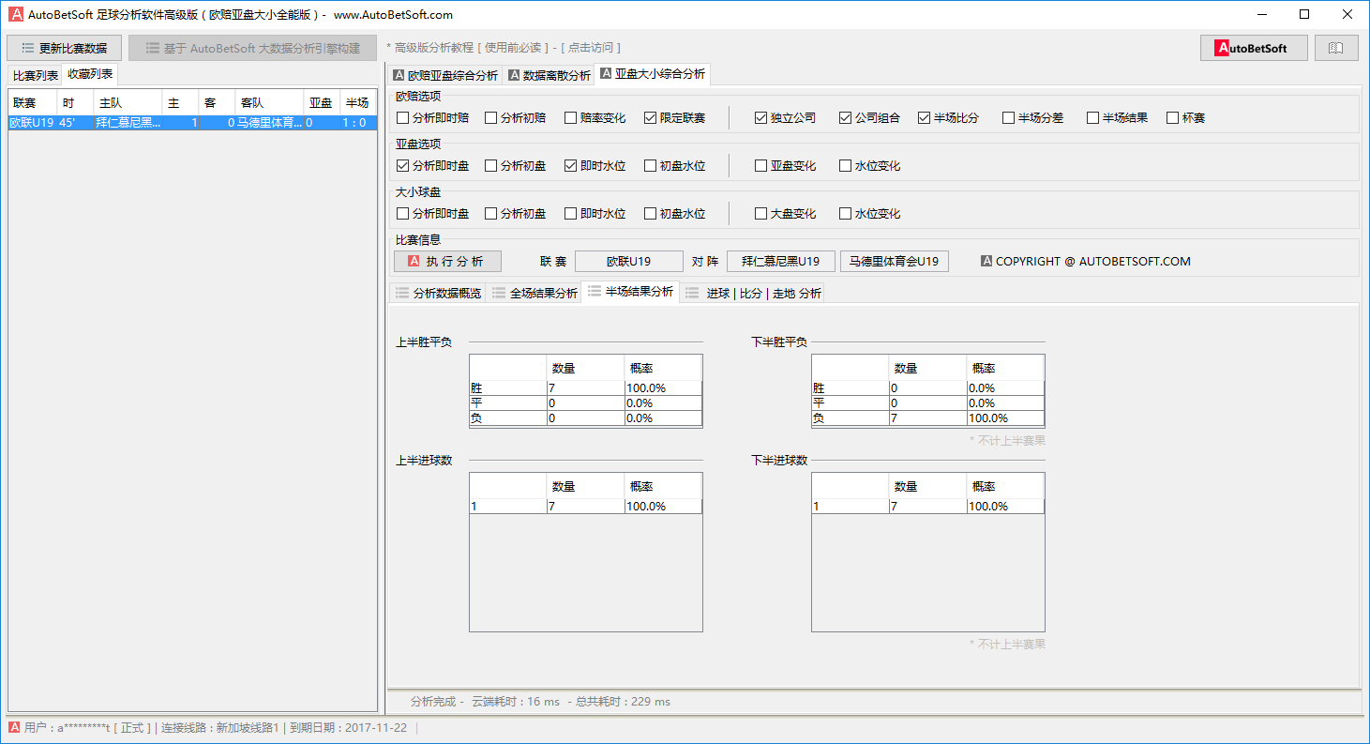Open the 欧赔亚盘综合分析 tab
This screenshot has width=1370, height=744.
tap(445, 75)
